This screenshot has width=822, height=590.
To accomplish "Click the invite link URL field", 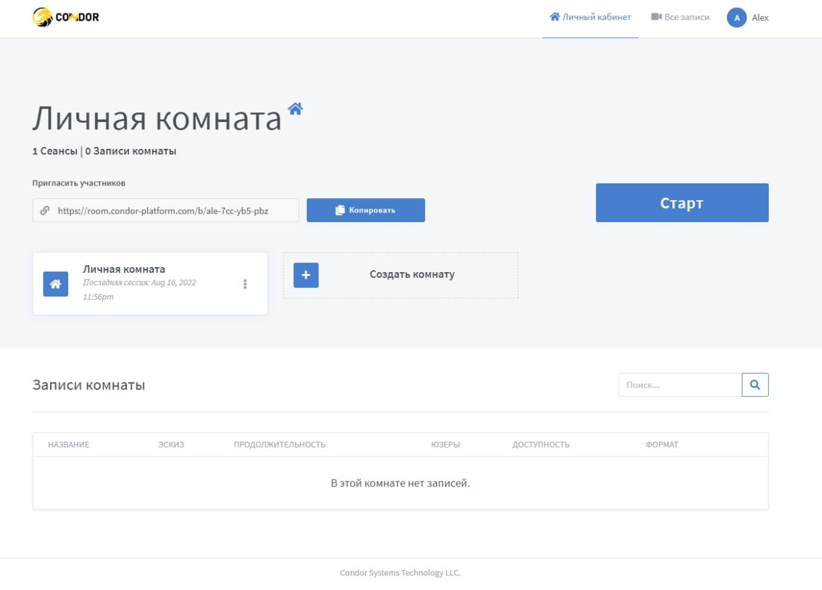I will click(x=166, y=210).
